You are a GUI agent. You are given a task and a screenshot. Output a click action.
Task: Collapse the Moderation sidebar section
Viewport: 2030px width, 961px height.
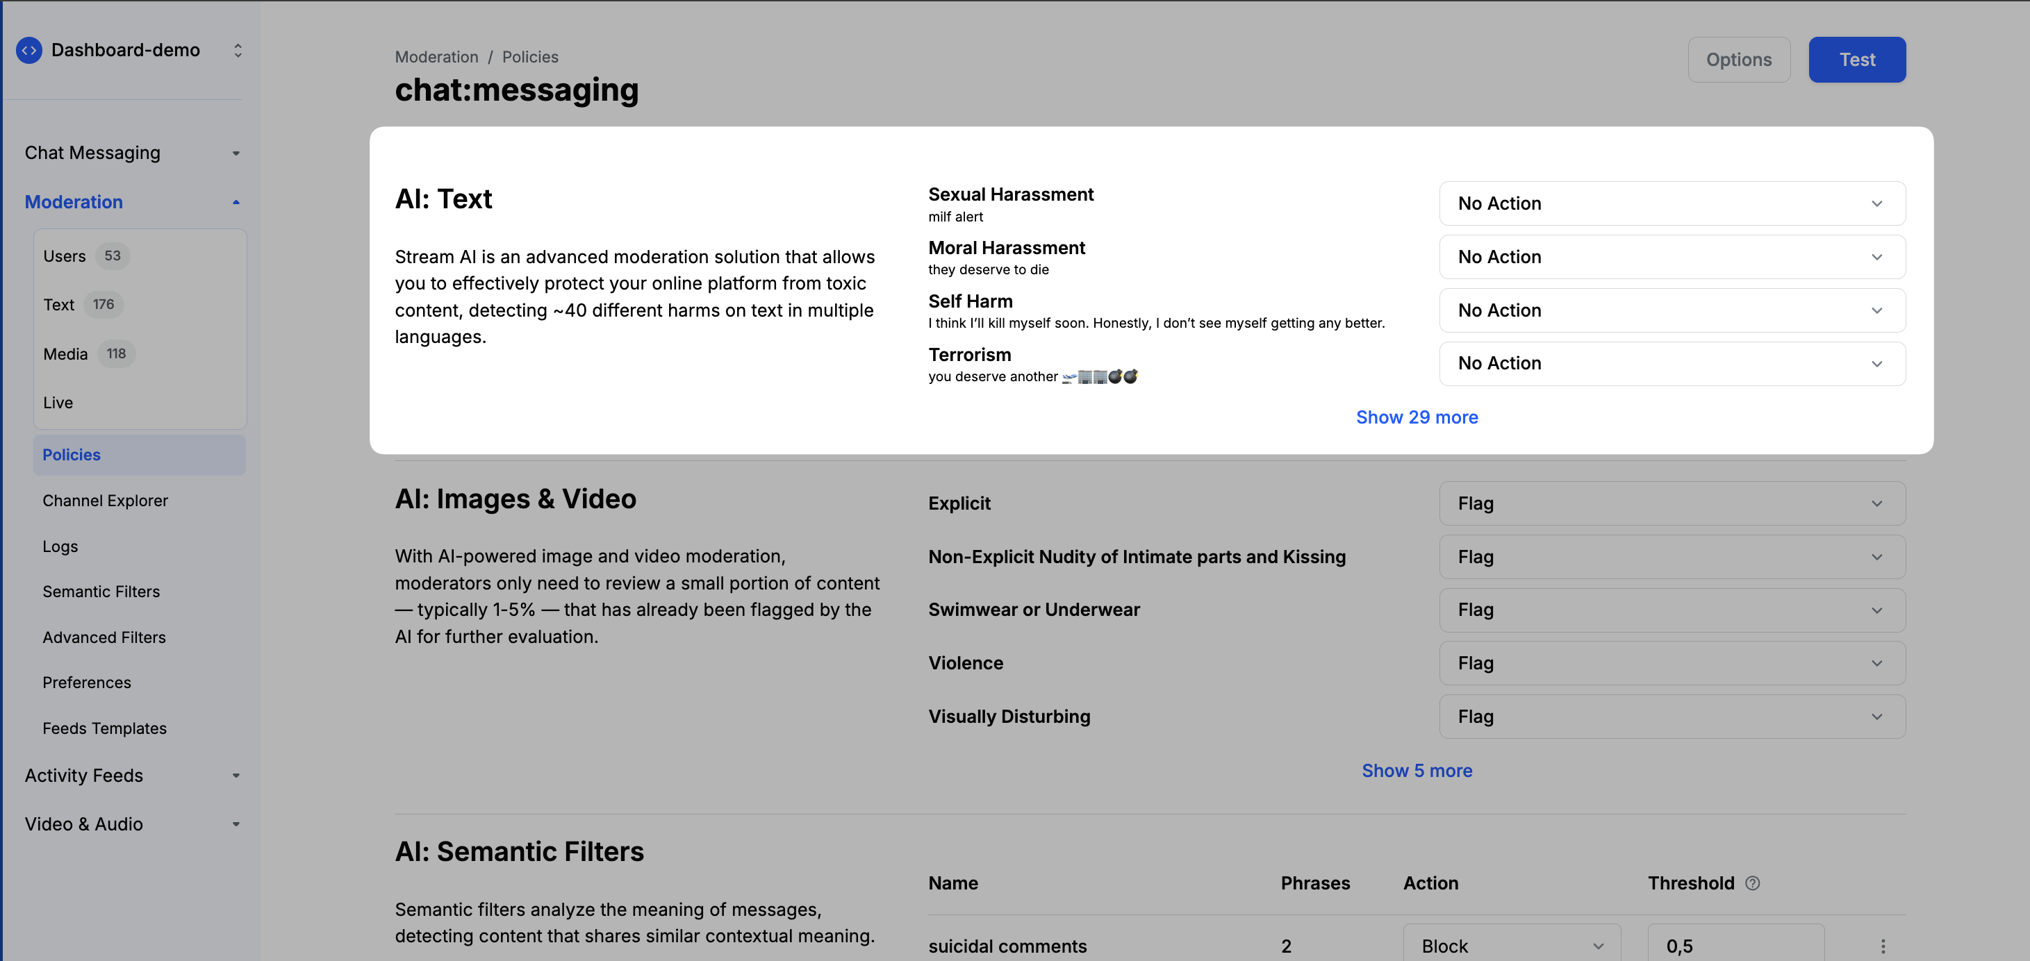pos(236,203)
